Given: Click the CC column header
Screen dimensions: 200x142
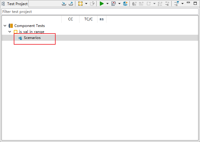Looking at the screenshot, I should click(x=71, y=19).
